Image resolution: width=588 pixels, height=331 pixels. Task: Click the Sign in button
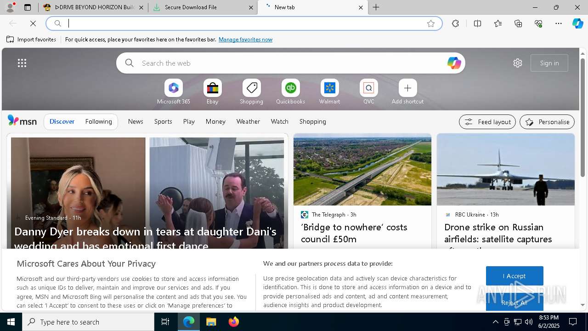pyautogui.click(x=549, y=63)
